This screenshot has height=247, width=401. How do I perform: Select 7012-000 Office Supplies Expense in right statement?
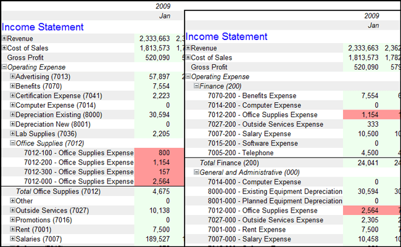(262, 211)
